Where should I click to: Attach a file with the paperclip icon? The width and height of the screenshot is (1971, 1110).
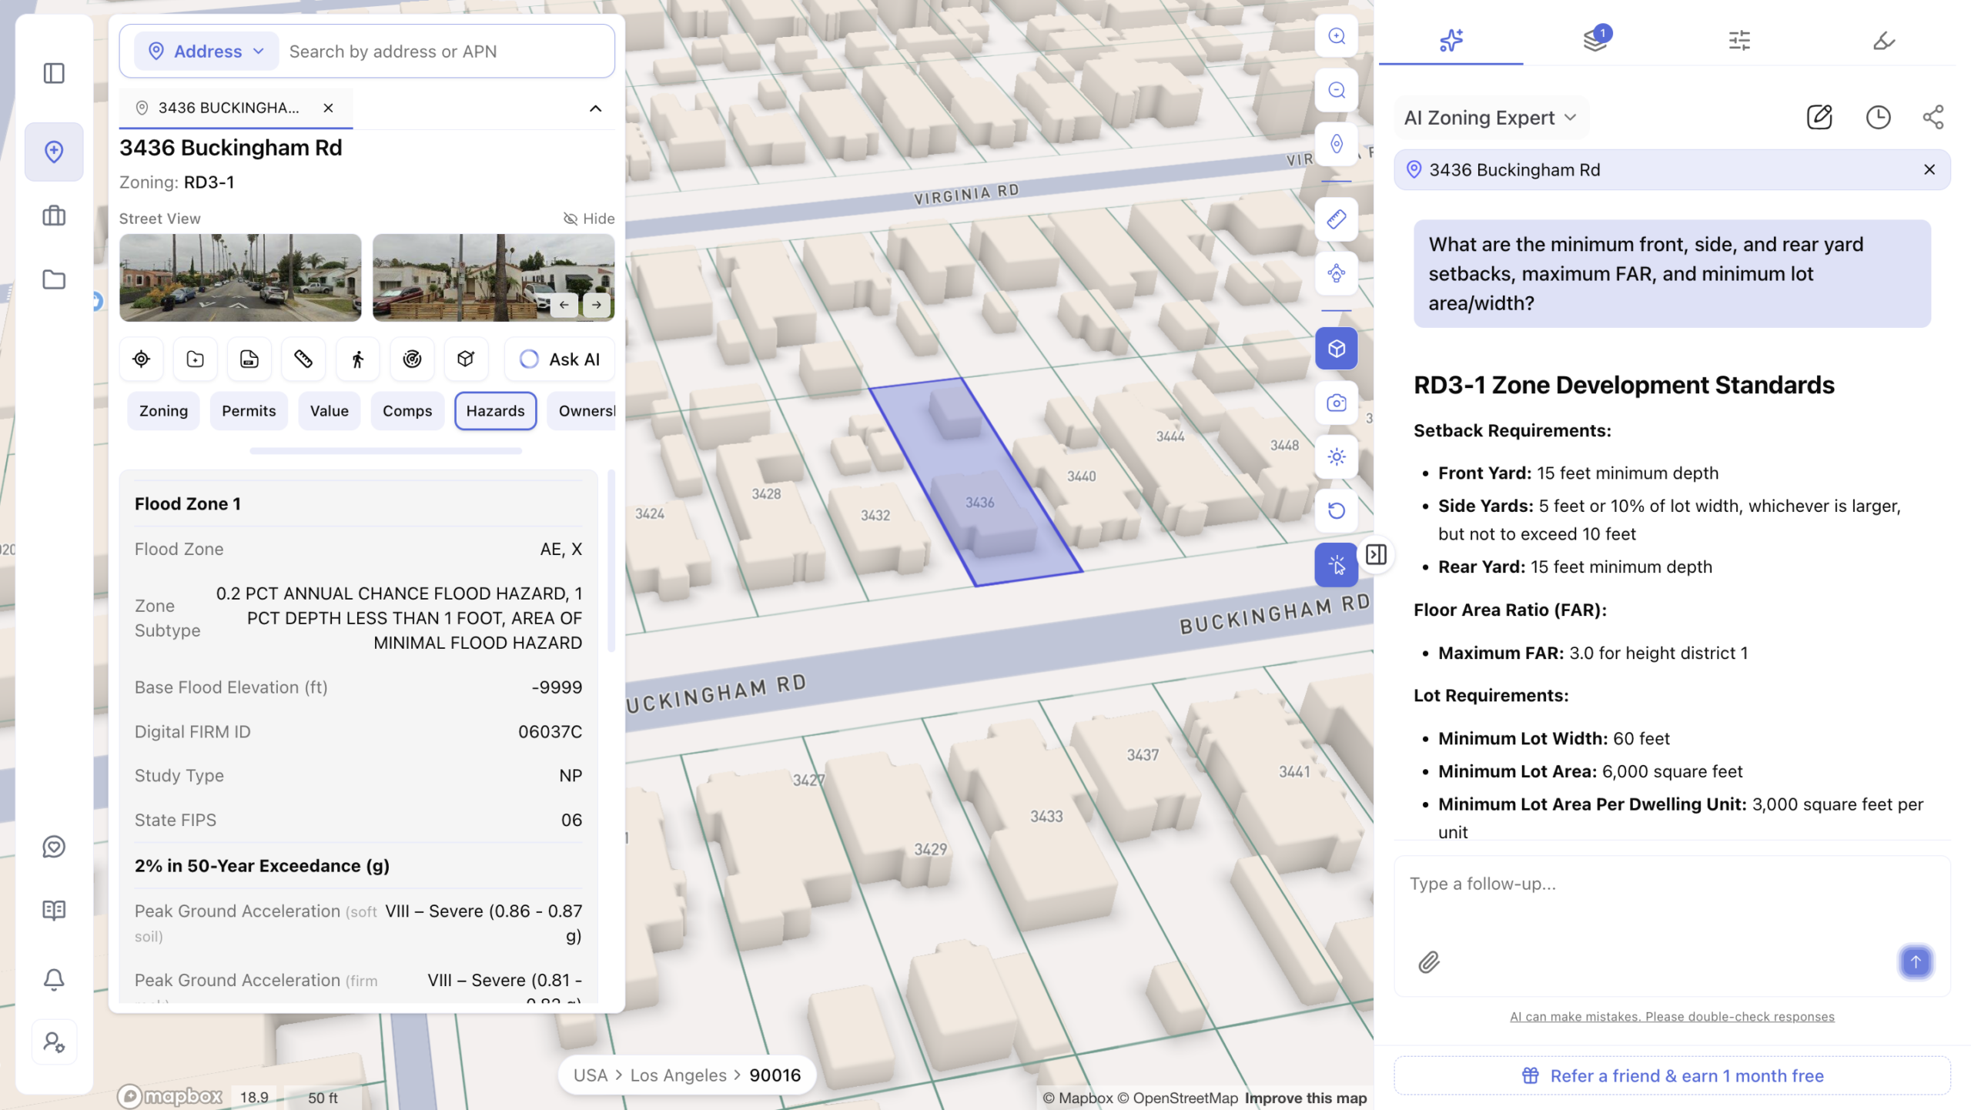(1429, 962)
